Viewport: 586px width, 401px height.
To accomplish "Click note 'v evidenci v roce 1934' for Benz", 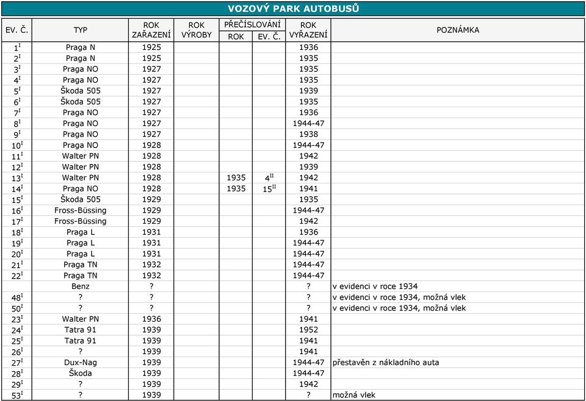I will pyautogui.click(x=375, y=286).
